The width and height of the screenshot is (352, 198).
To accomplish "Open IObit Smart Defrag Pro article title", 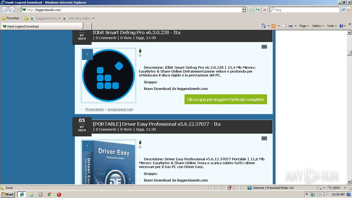I will click(x=137, y=32).
